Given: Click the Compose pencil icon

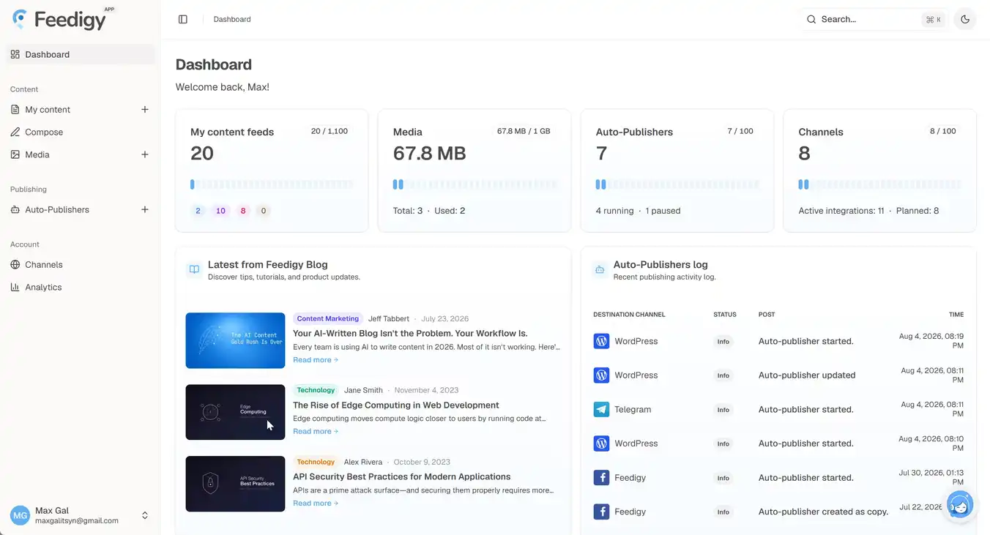Looking at the screenshot, I should coord(15,132).
